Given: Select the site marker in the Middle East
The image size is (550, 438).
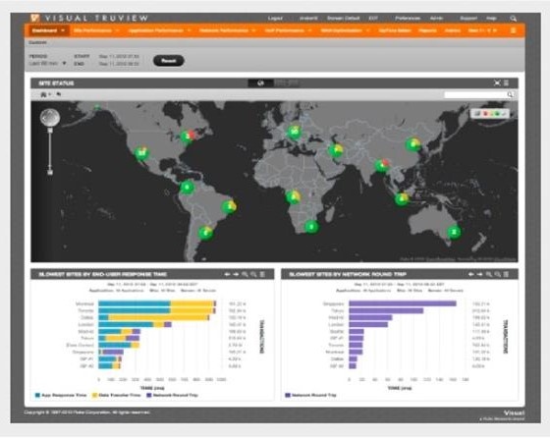Looking at the screenshot, I should coord(336,150).
